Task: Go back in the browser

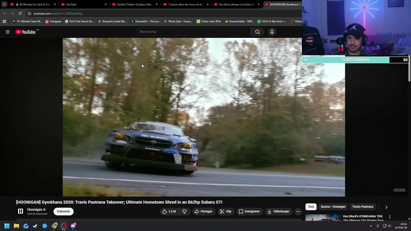Action: [x=4, y=13]
